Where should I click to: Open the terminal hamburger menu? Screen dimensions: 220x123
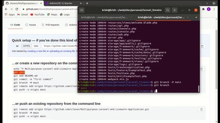tap(175, 10)
